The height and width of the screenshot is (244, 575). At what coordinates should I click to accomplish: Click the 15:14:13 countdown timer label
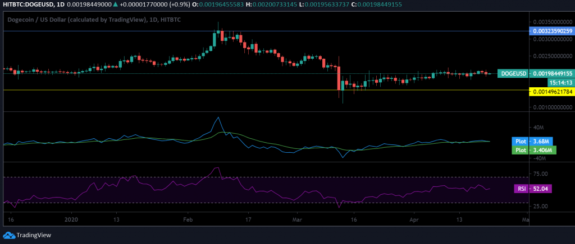click(x=560, y=82)
